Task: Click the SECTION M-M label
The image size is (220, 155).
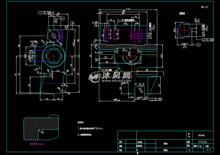Action: point(37,144)
